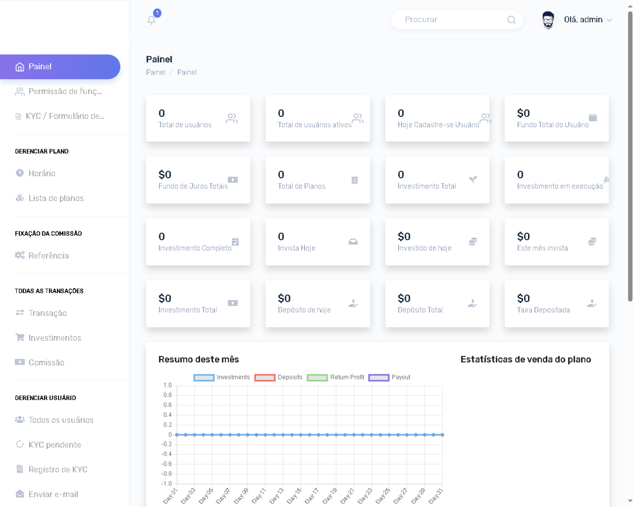
Task: Click the calendar-check icon on Investimento Completo
Action: coord(235,242)
